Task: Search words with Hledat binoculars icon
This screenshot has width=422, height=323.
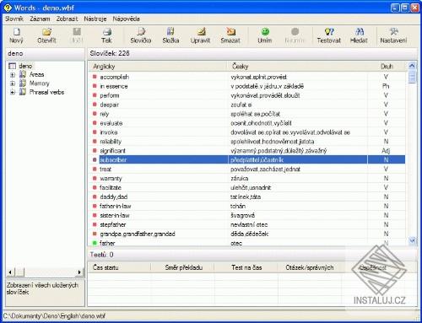Action: click(x=360, y=31)
